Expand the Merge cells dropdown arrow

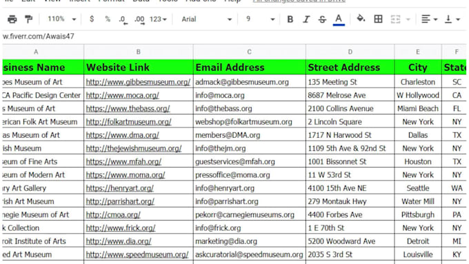pyautogui.click(x=408, y=20)
